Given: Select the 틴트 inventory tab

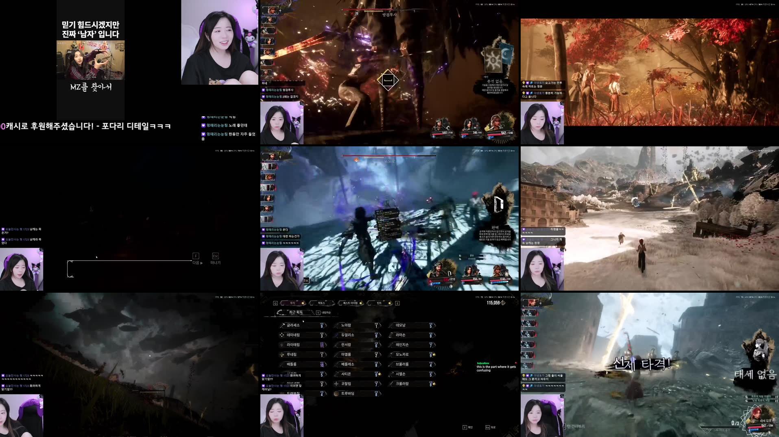Looking at the screenshot, I should pyautogui.click(x=379, y=303).
